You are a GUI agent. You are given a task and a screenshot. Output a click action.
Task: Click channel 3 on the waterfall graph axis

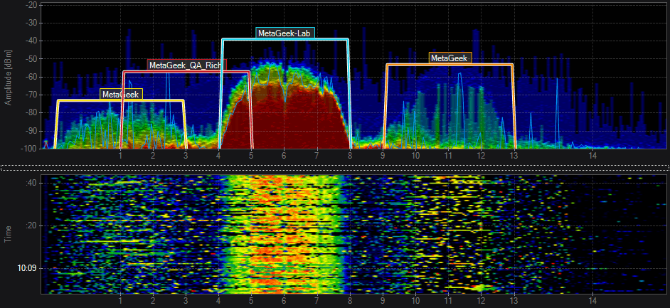(x=186, y=301)
